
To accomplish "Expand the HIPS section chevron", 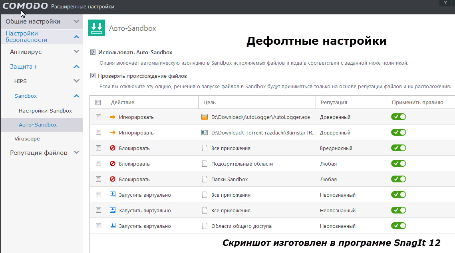I will pyautogui.click(x=76, y=81).
